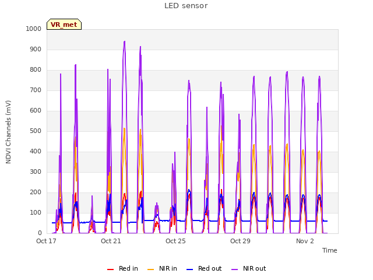Click the 900 y-axis tick label
This screenshot has width=373, height=280.
point(36,49)
